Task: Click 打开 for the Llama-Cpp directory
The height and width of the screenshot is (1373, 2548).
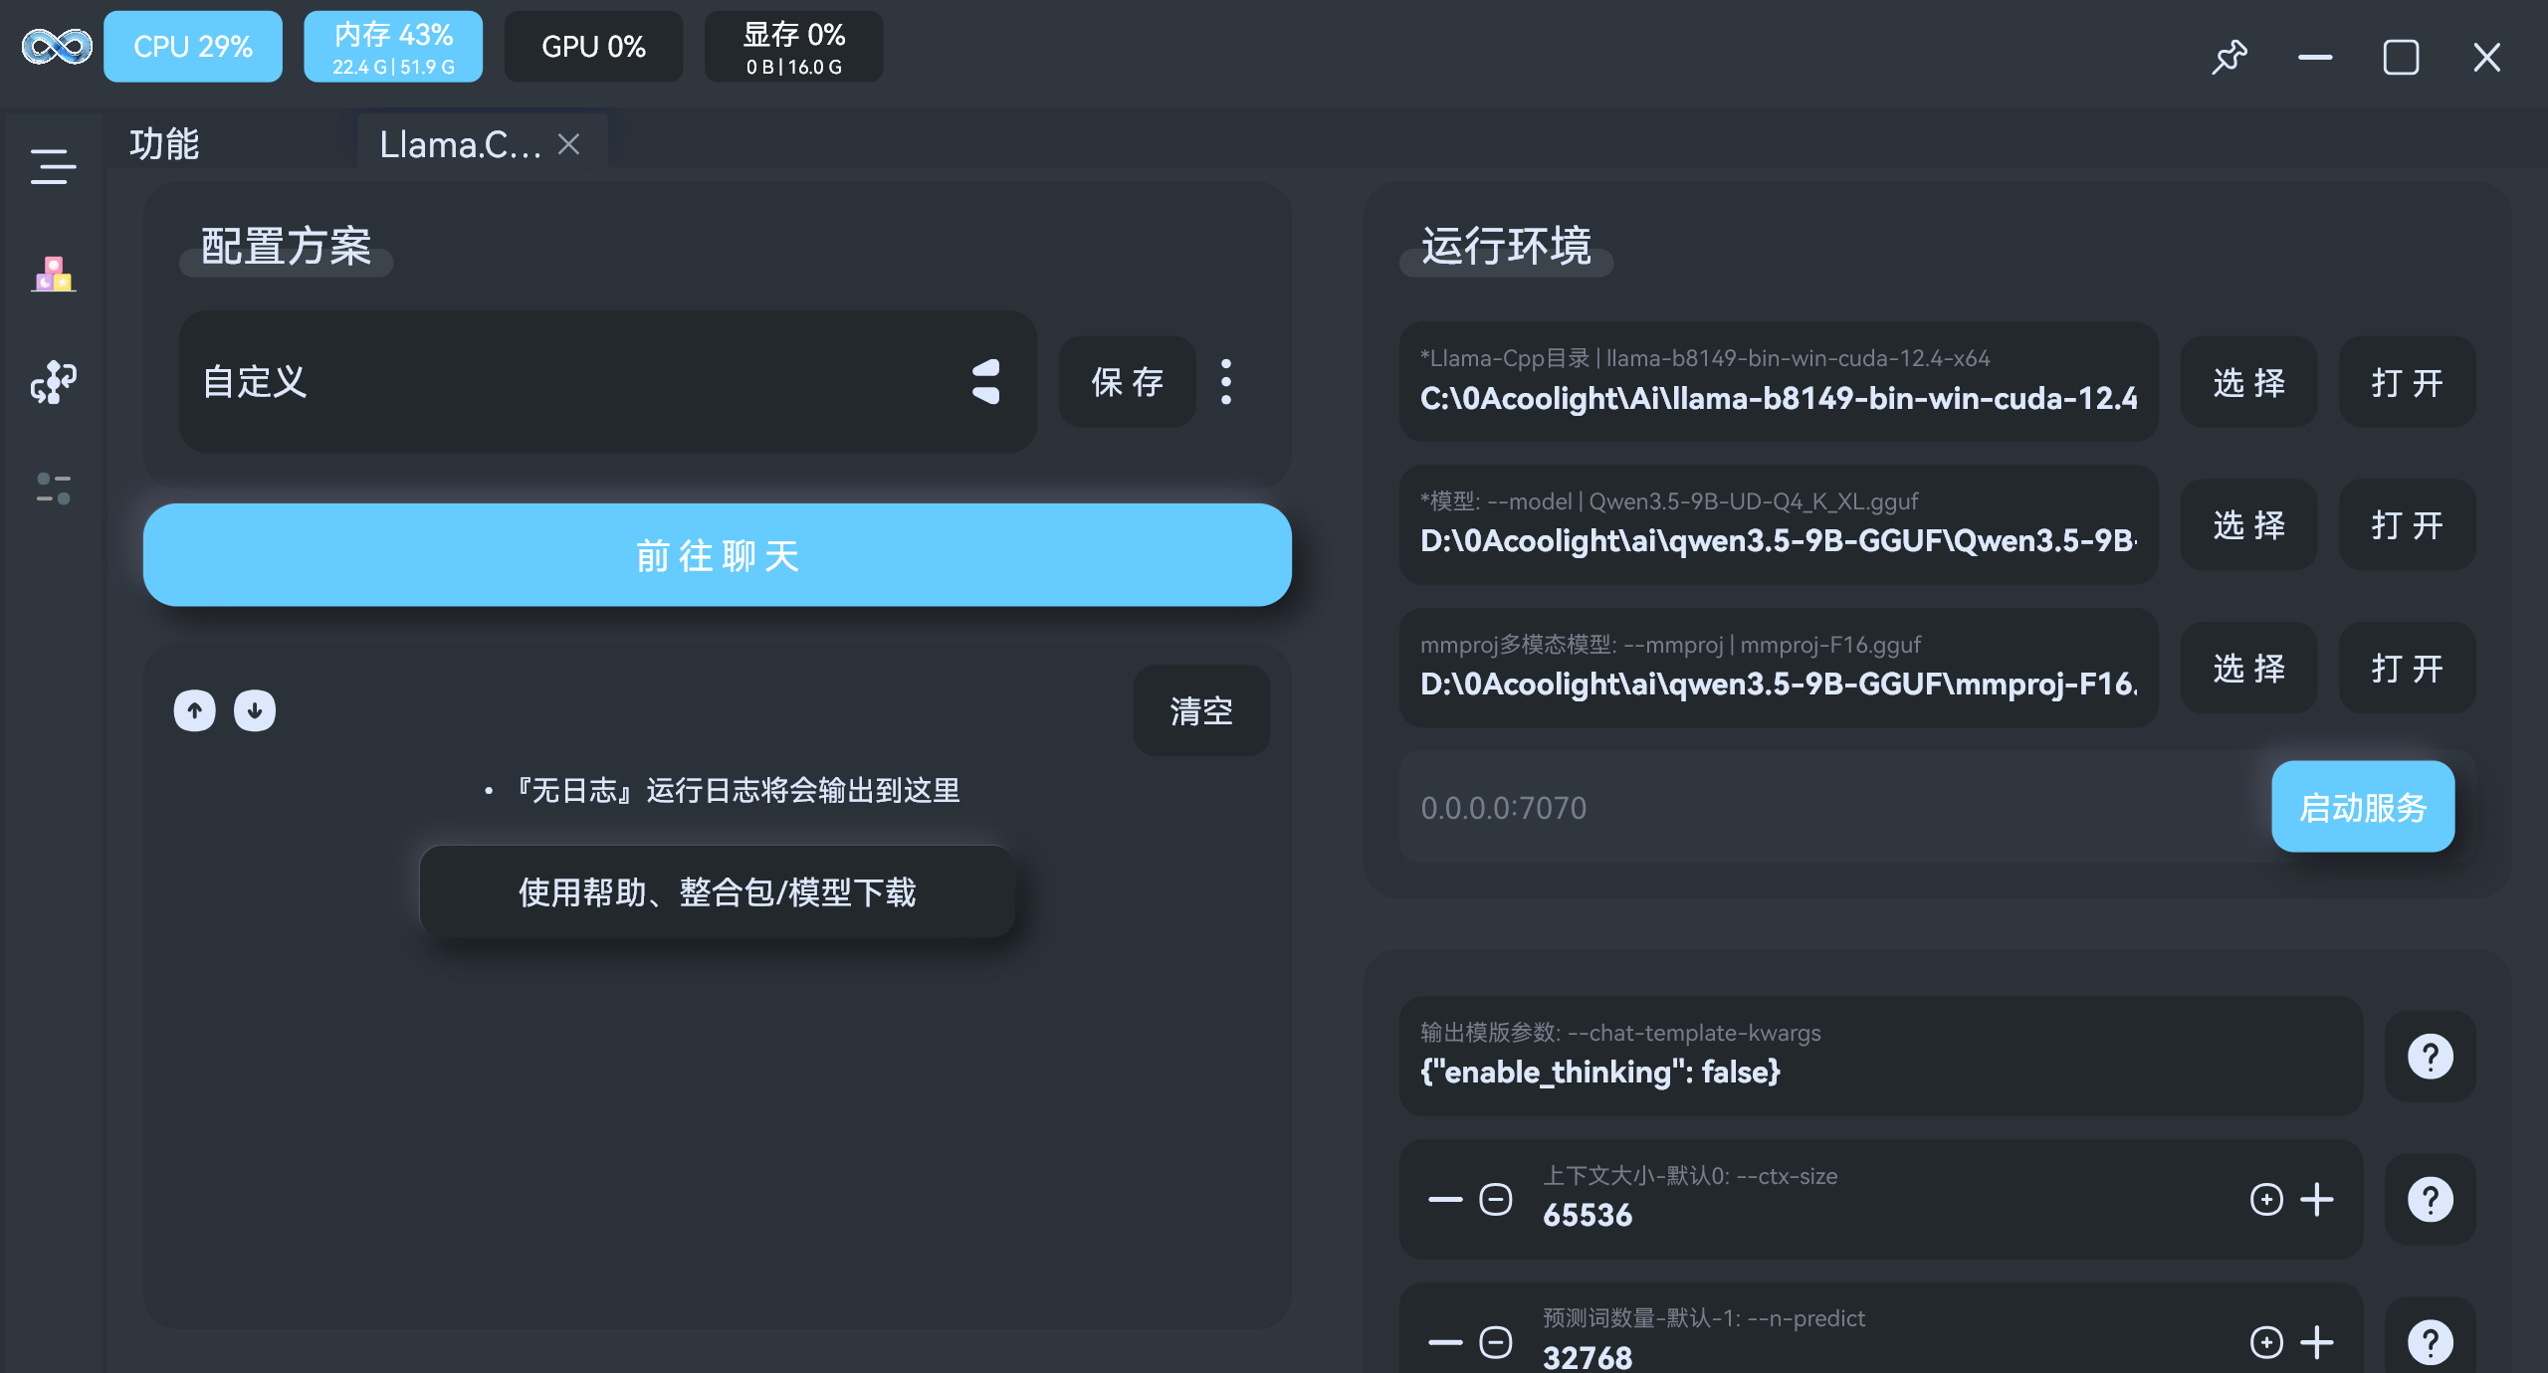Action: [2407, 382]
